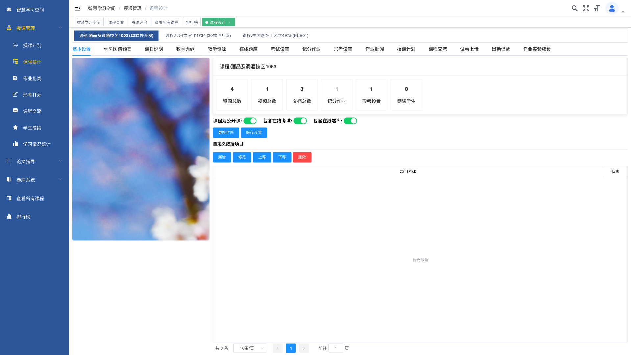Expand the 卷库系统 sidebar menu

[34, 180]
